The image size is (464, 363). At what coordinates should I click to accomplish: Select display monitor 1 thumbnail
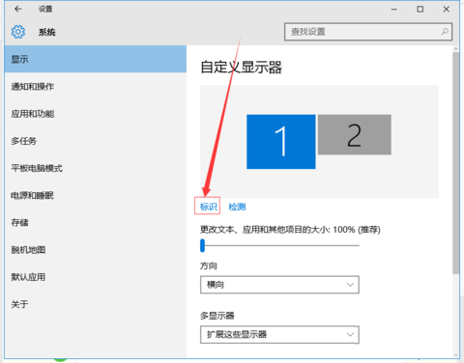click(281, 142)
